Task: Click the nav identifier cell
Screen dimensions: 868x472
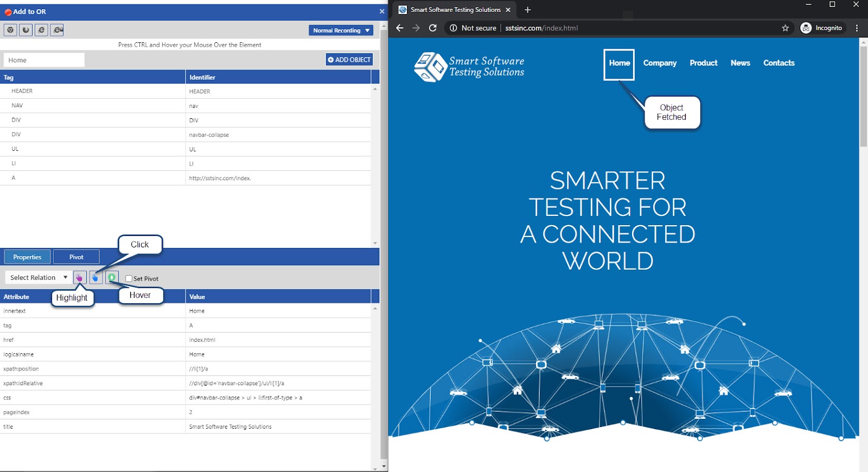Action: pos(278,106)
